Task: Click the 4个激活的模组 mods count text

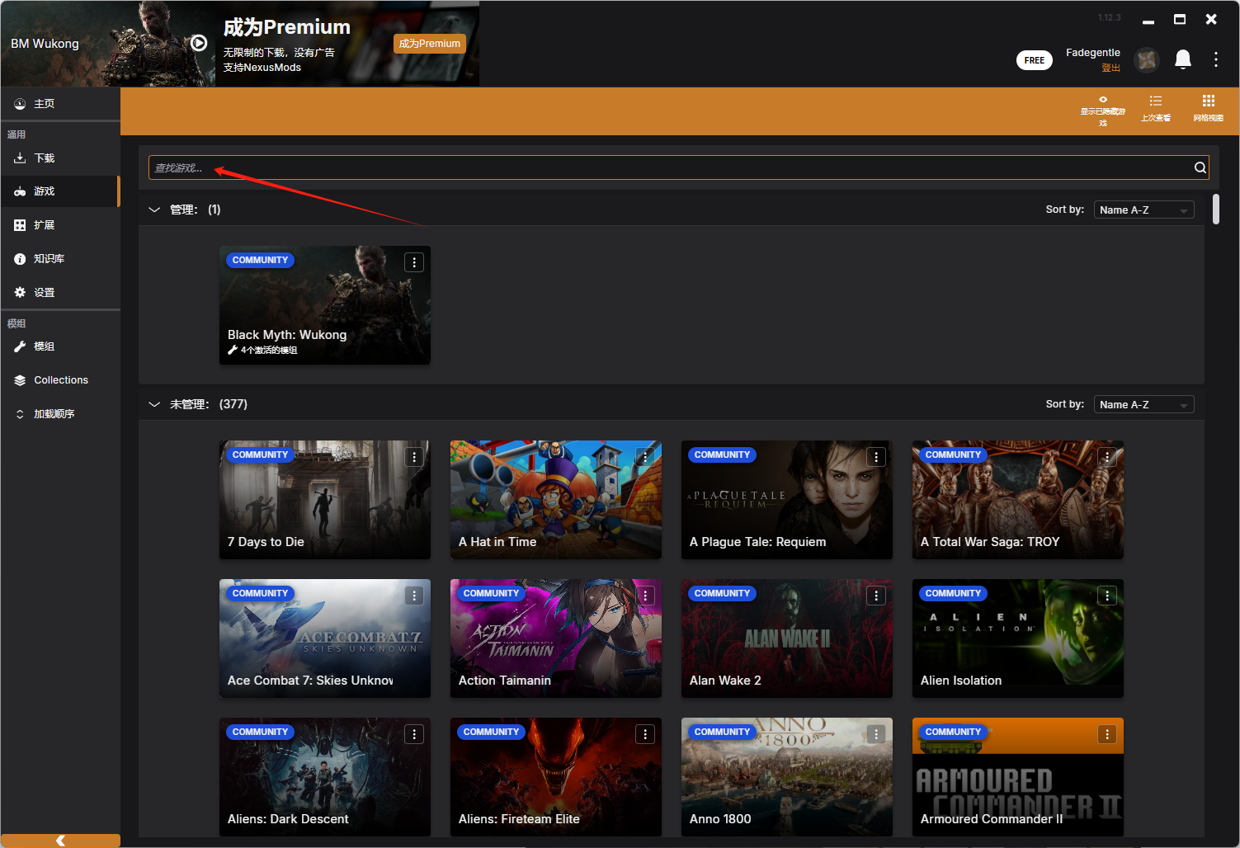Action: point(269,351)
